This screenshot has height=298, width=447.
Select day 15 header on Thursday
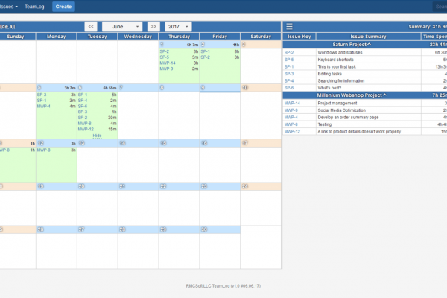point(179,143)
